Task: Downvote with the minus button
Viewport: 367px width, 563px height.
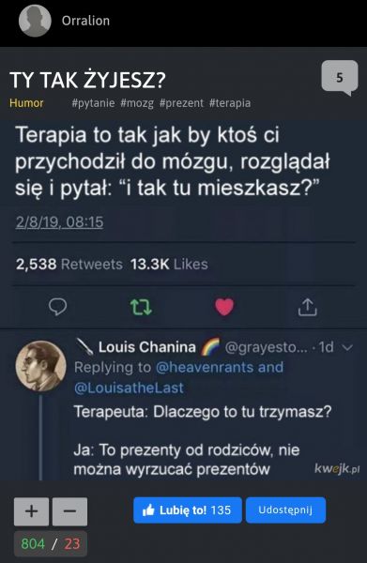Action: click(70, 511)
